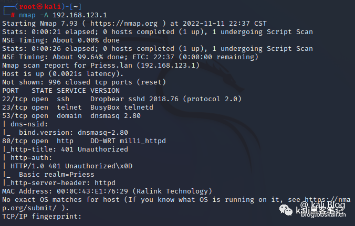Click the 'nmap -A 192.168.123.1' command
The image size is (355, 226).
[x=60, y=15]
